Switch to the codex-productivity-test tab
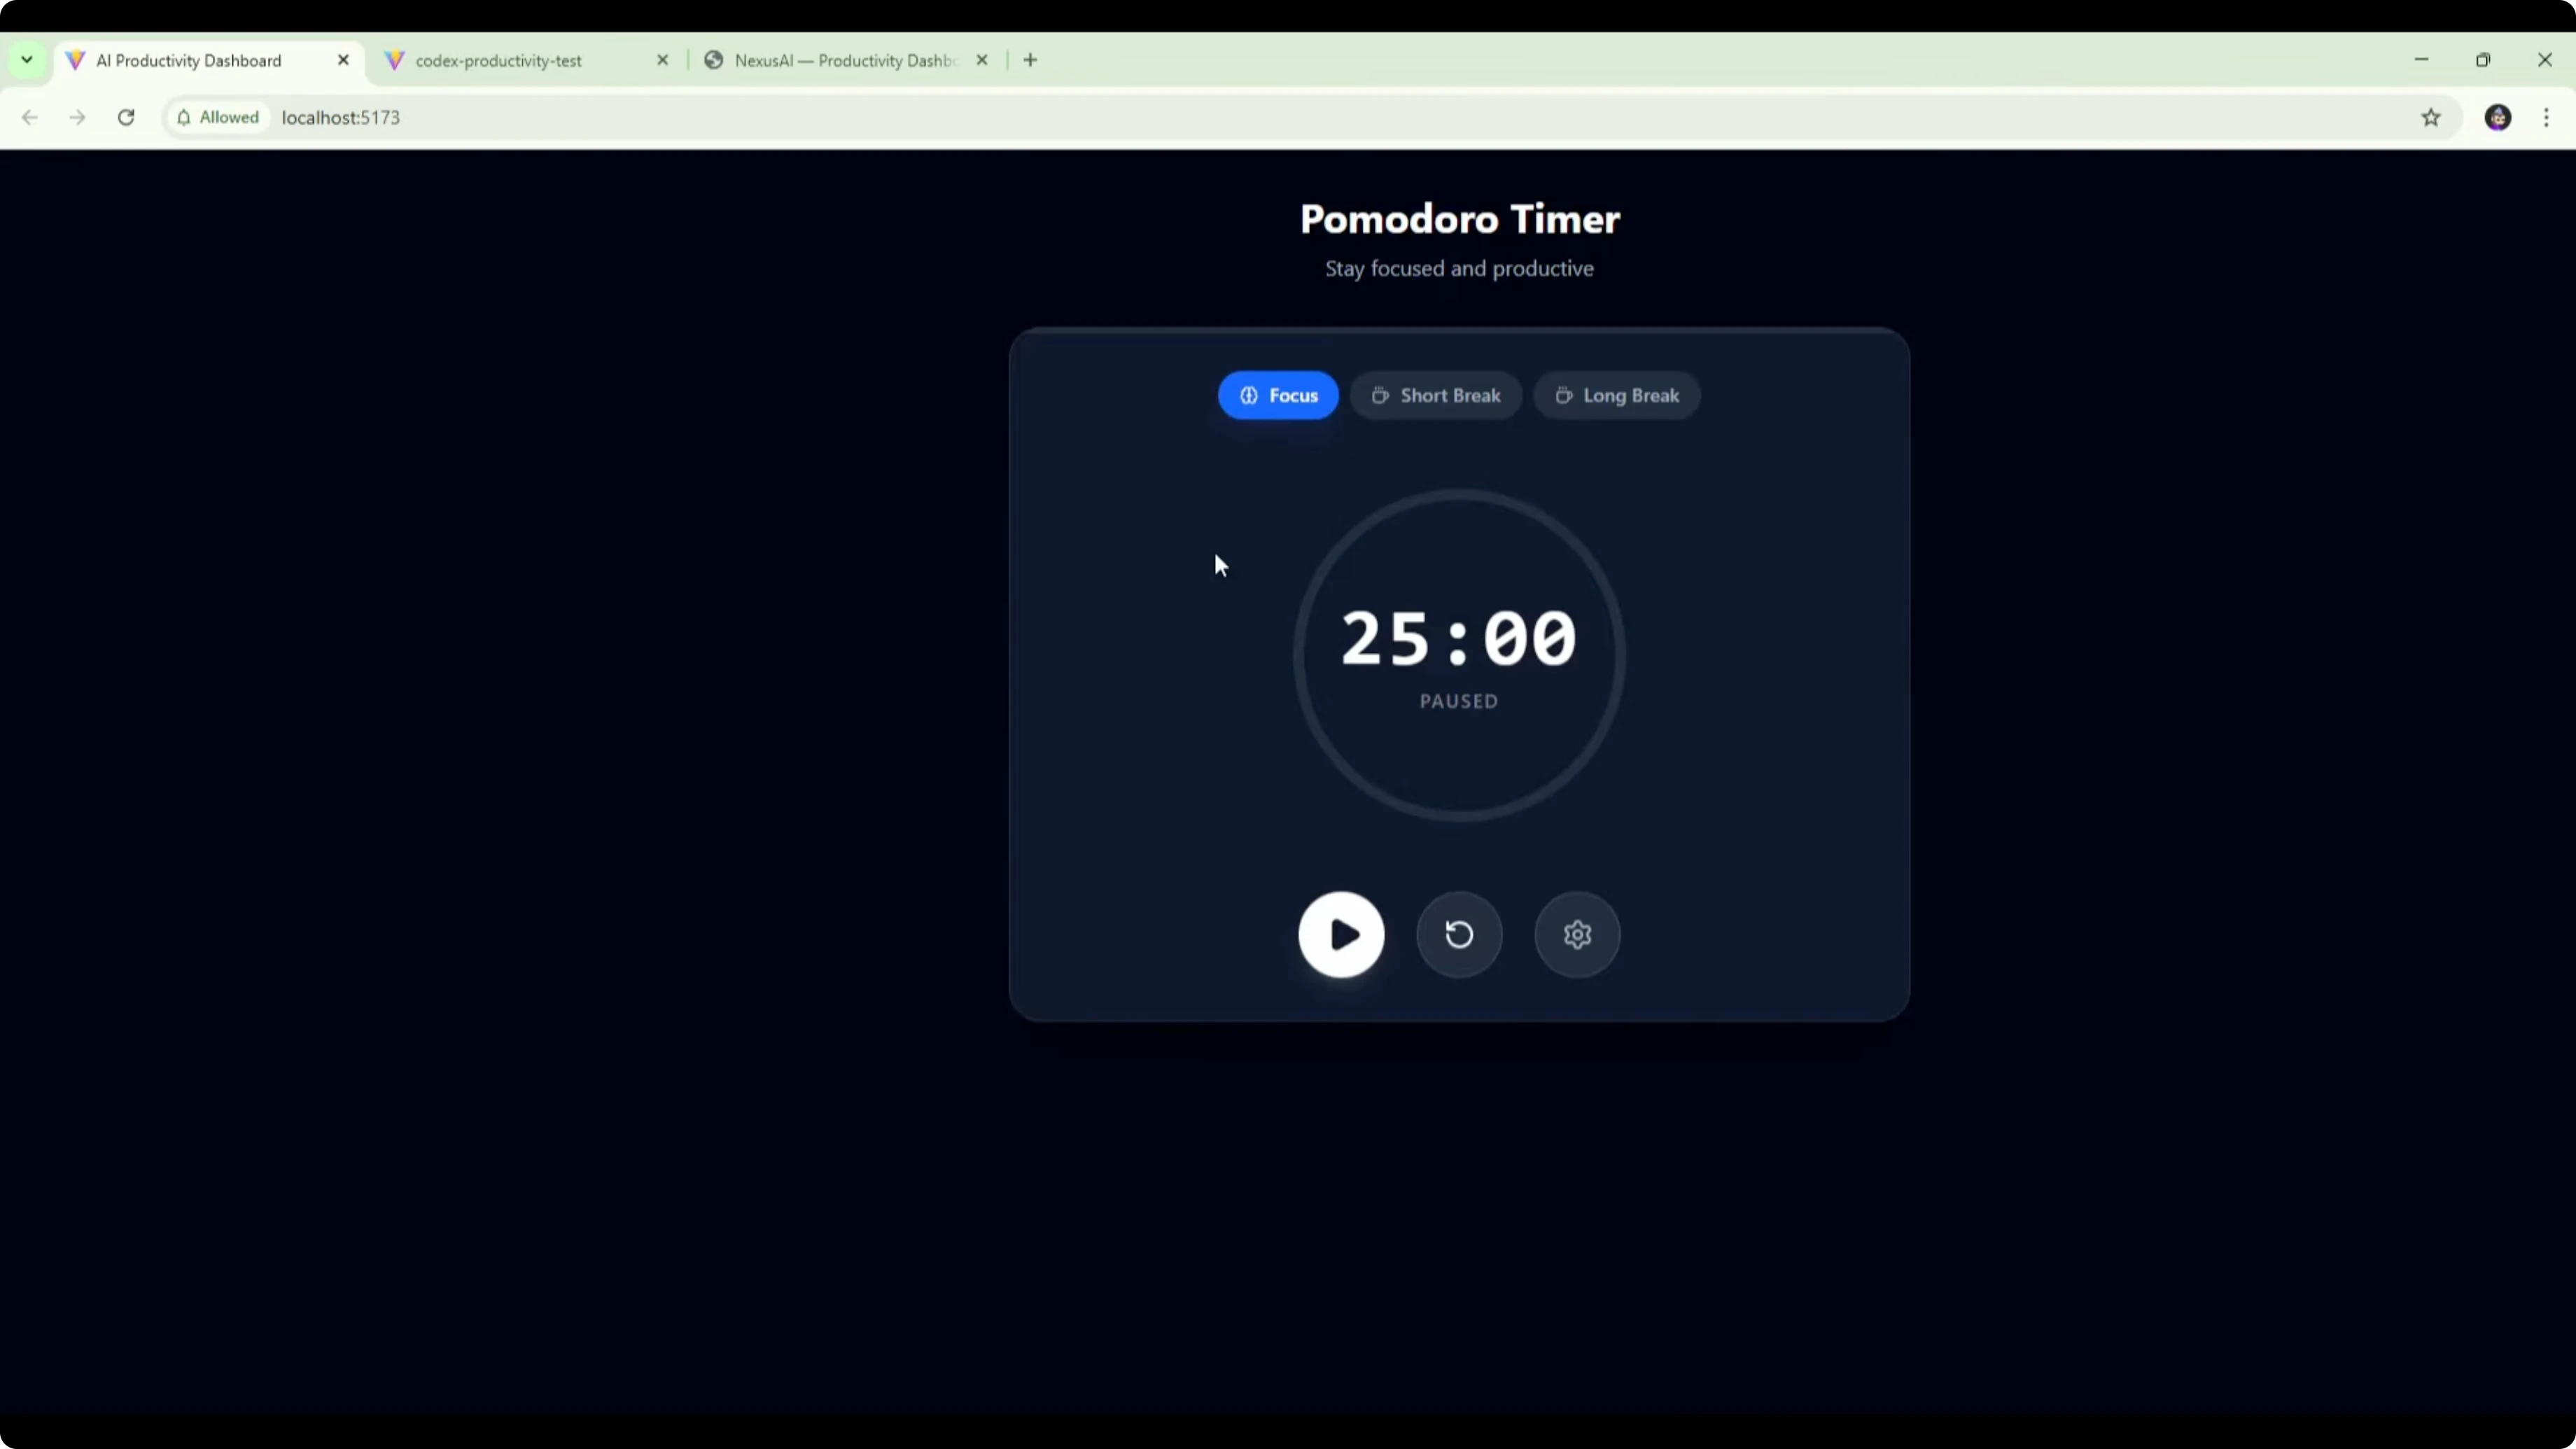 point(498,60)
